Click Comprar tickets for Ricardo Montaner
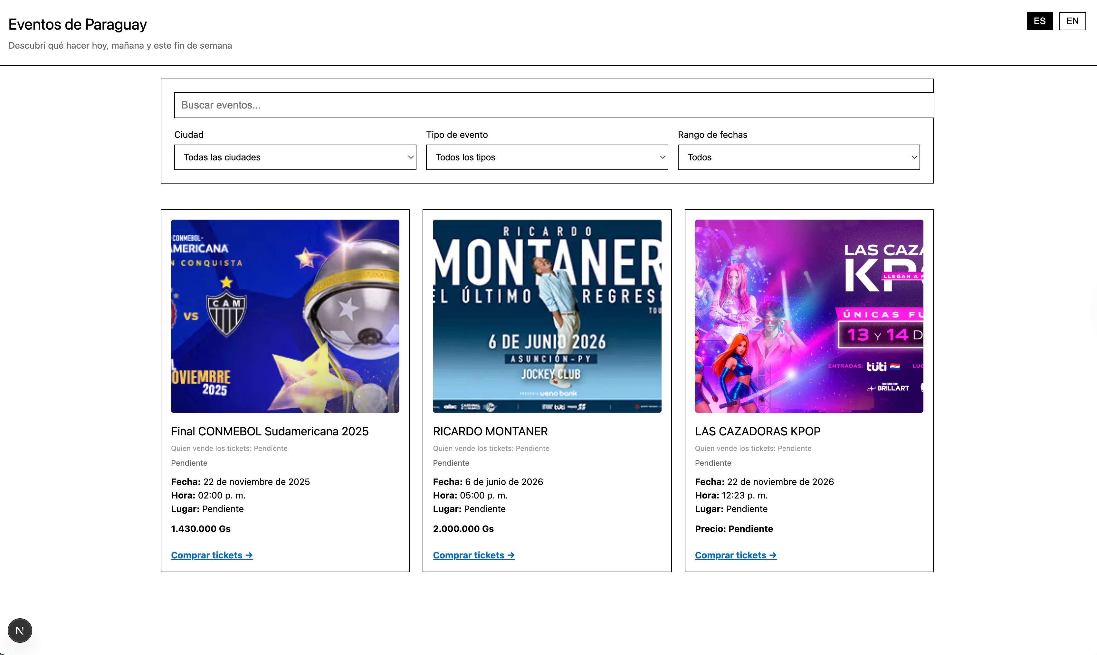 473,555
